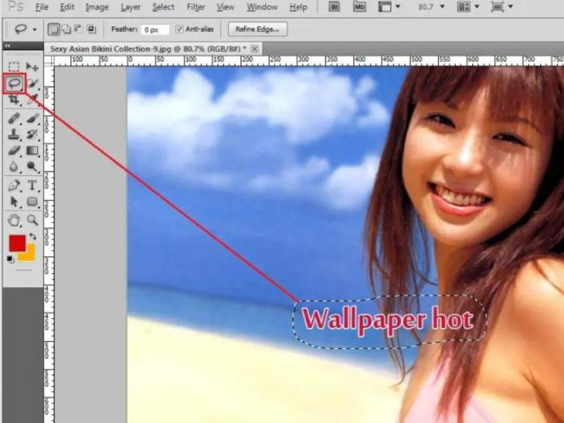
Task: Click the Feather input field
Action: click(155, 29)
